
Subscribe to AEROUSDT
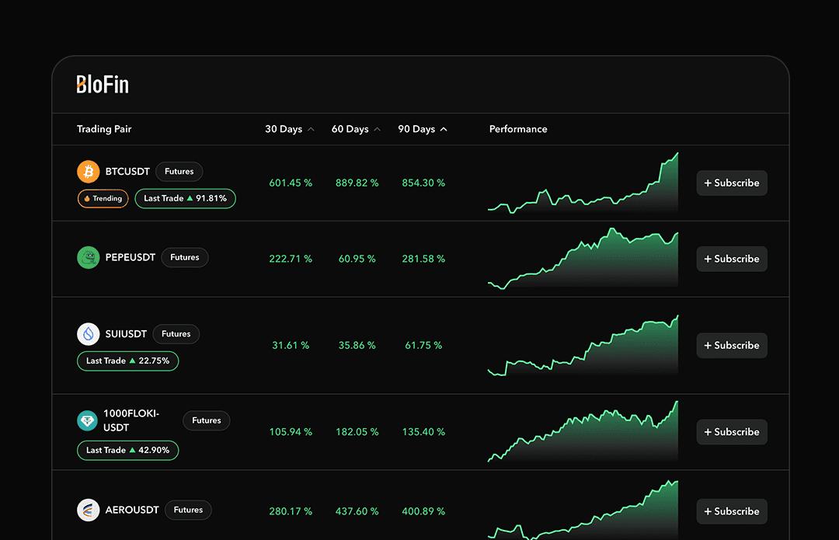731,511
